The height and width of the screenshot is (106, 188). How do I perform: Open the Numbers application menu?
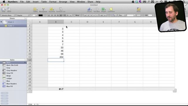coord(13,2)
